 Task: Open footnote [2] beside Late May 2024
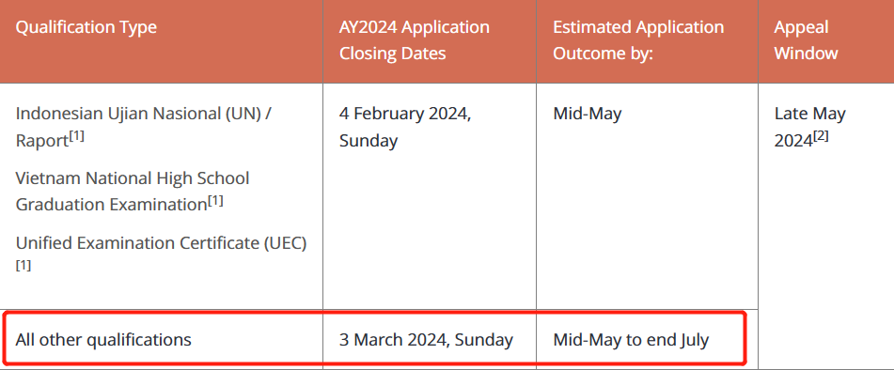[x=821, y=136]
